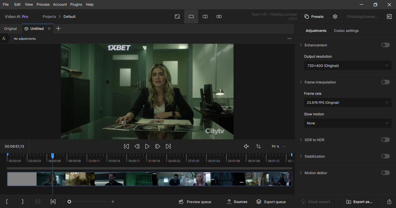Jump to the first frame

pos(126,146)
